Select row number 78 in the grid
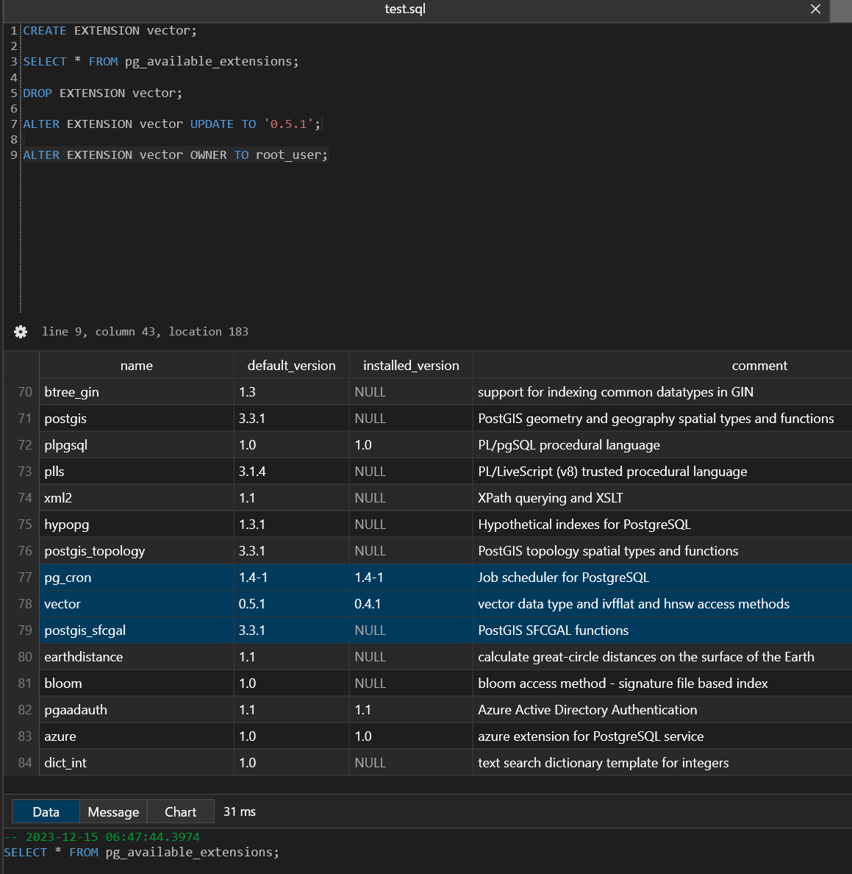 24,604
